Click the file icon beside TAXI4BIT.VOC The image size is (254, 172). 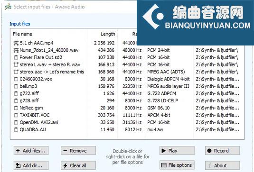[x=16, y=115]
